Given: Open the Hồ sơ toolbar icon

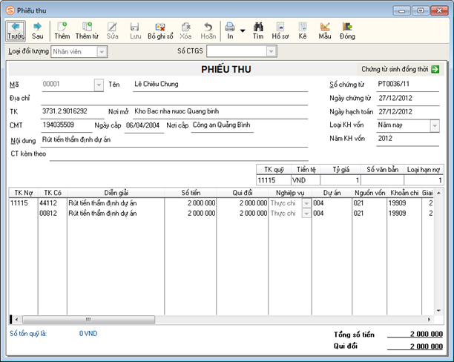Looking at the screenshot, I should (x=280, y=30).
